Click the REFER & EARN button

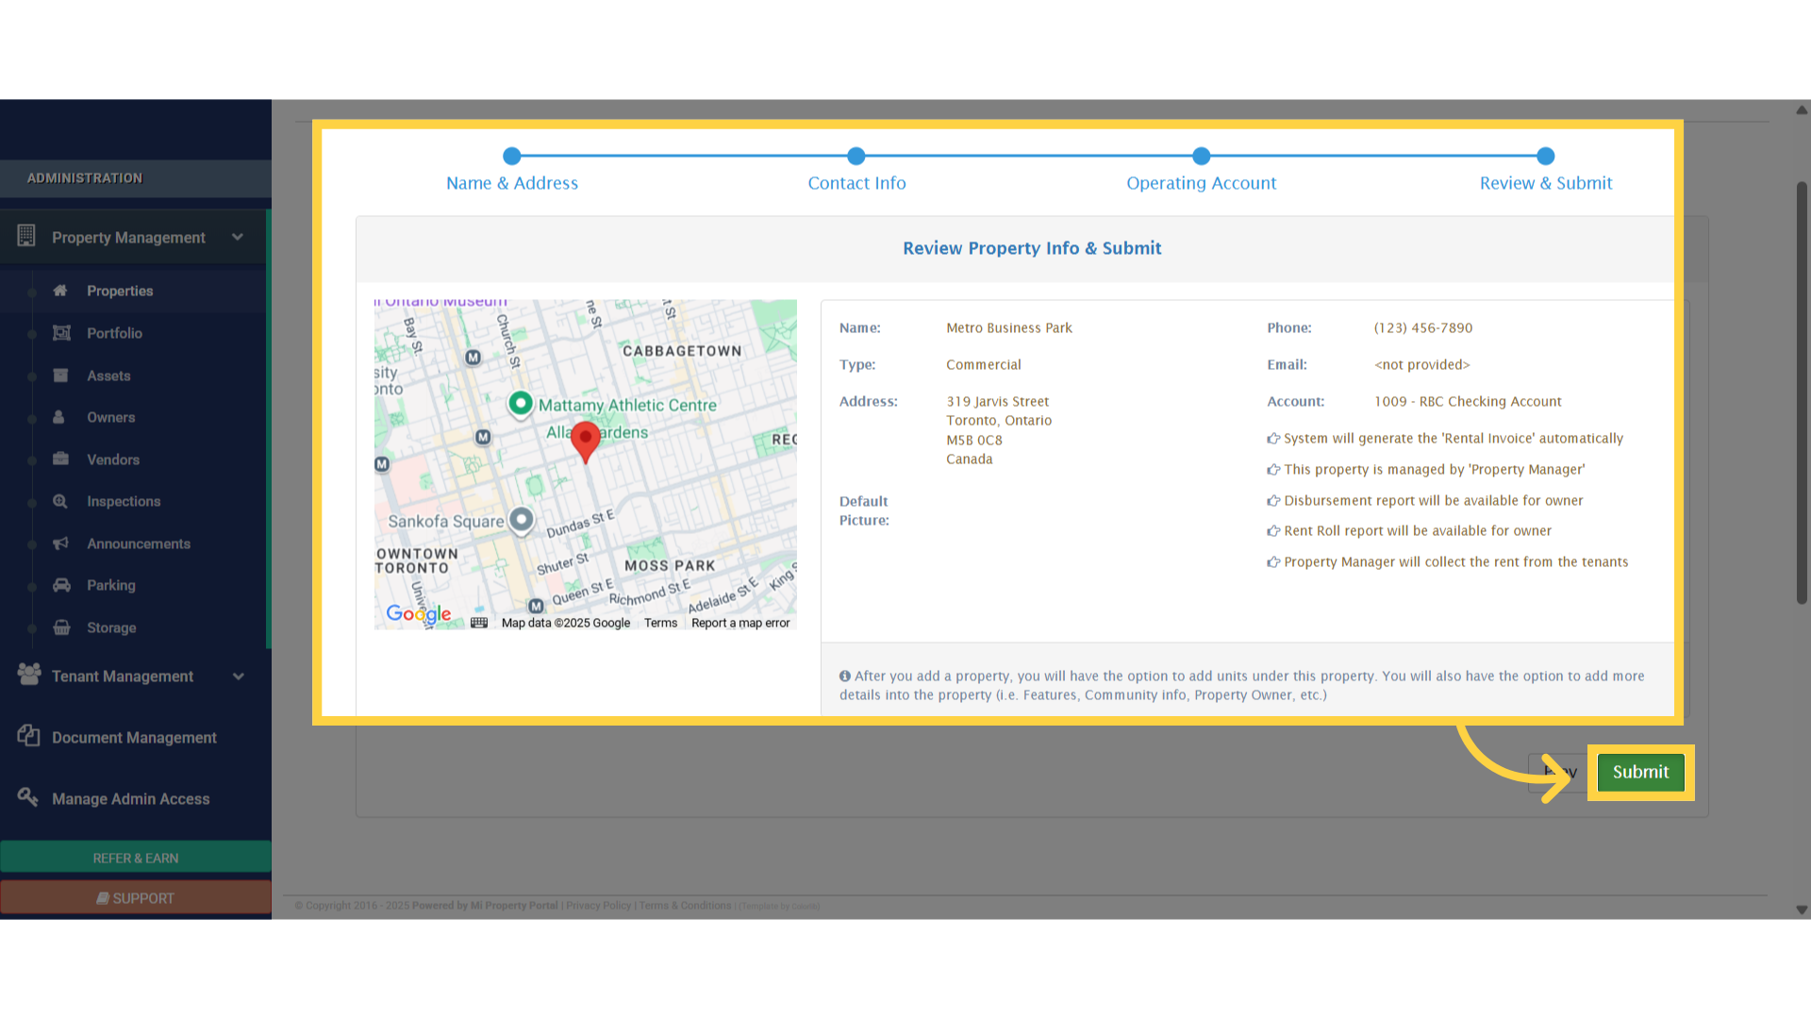click(136, 858)
